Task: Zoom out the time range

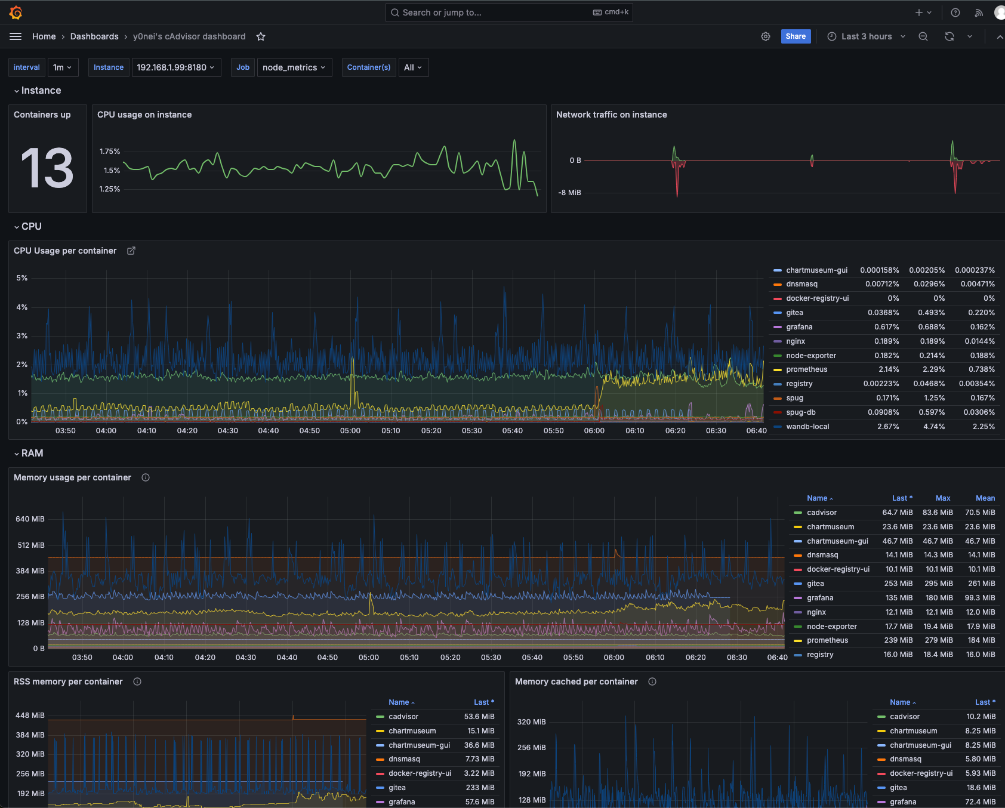Action: coord(923,36)
